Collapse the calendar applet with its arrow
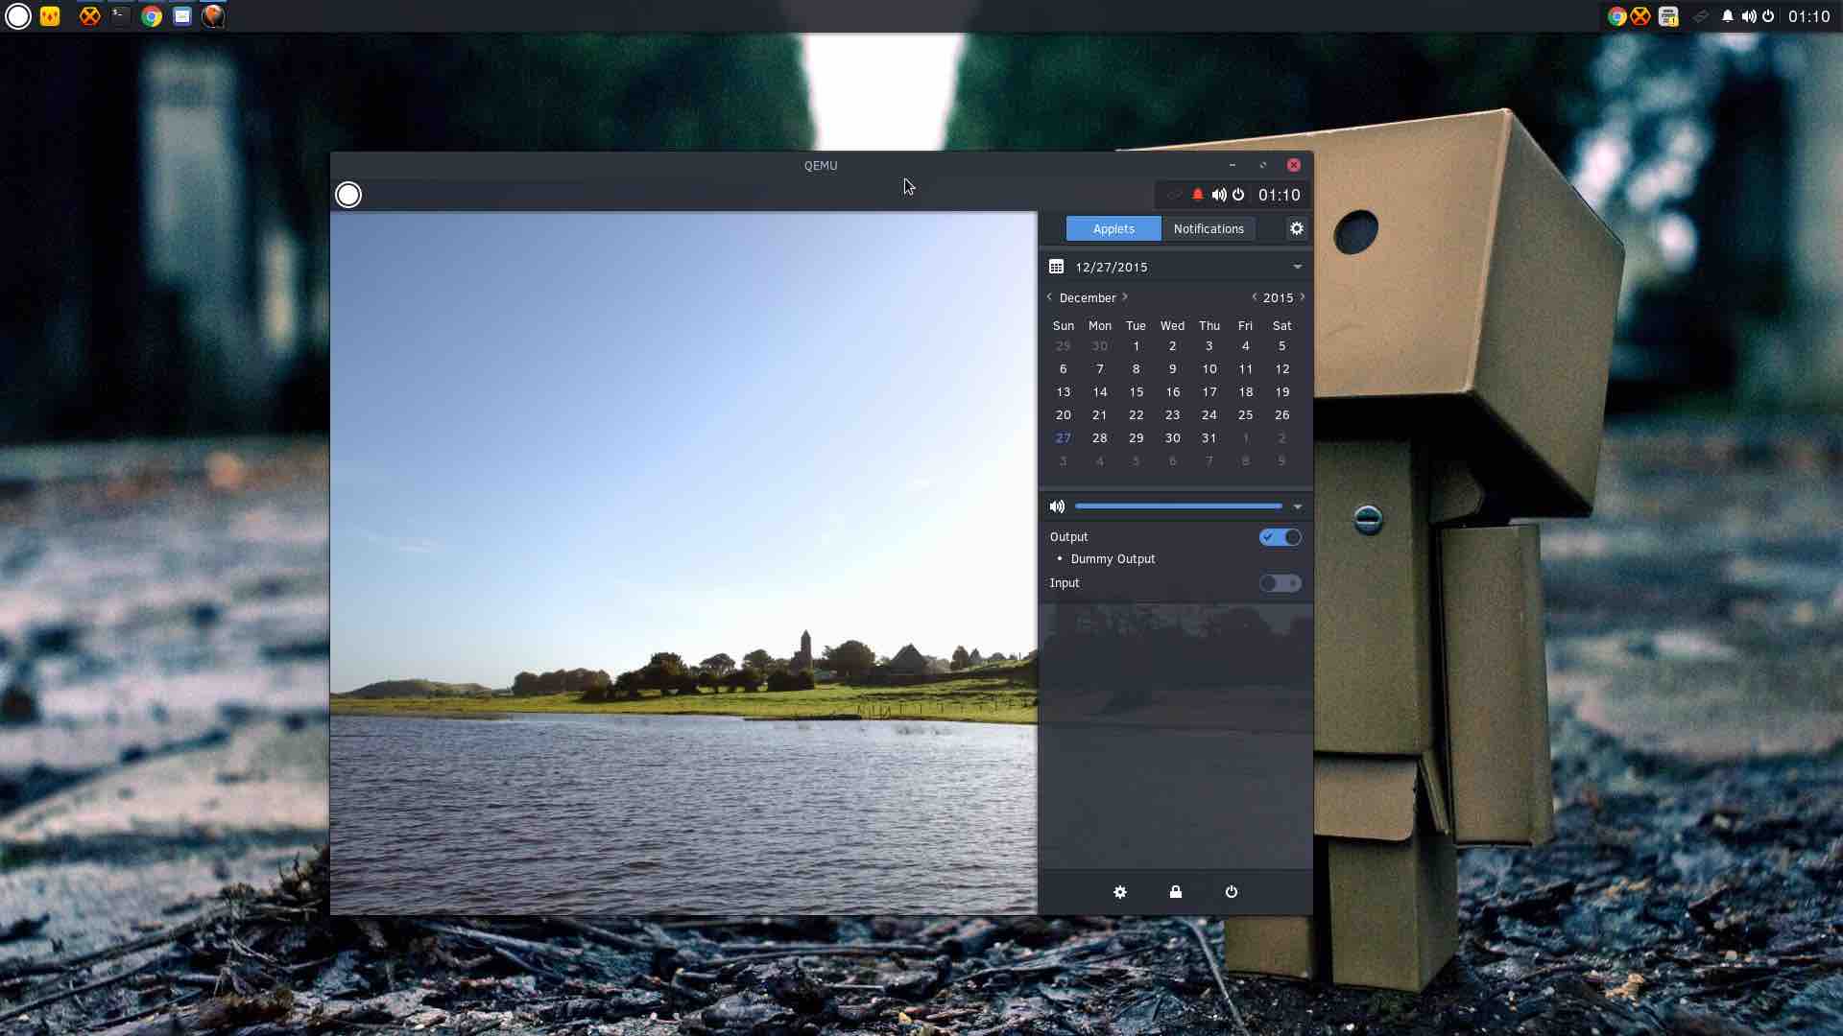This screenshot has height=1036, width=1843. (1297, 267)
